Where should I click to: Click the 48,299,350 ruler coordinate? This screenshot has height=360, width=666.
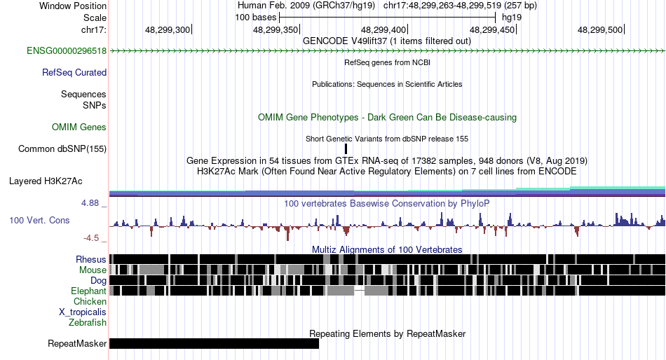[x=276, y=29]
